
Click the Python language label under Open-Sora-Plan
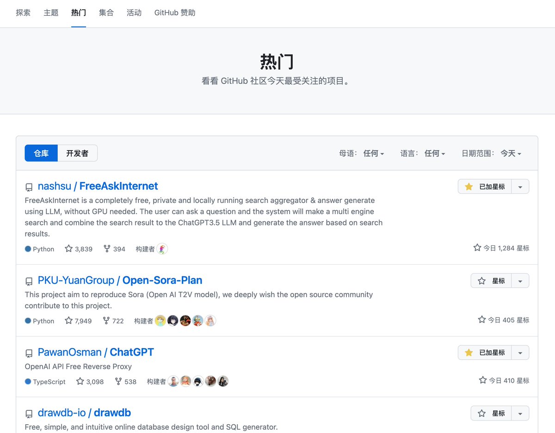click(x=40, y=321)
